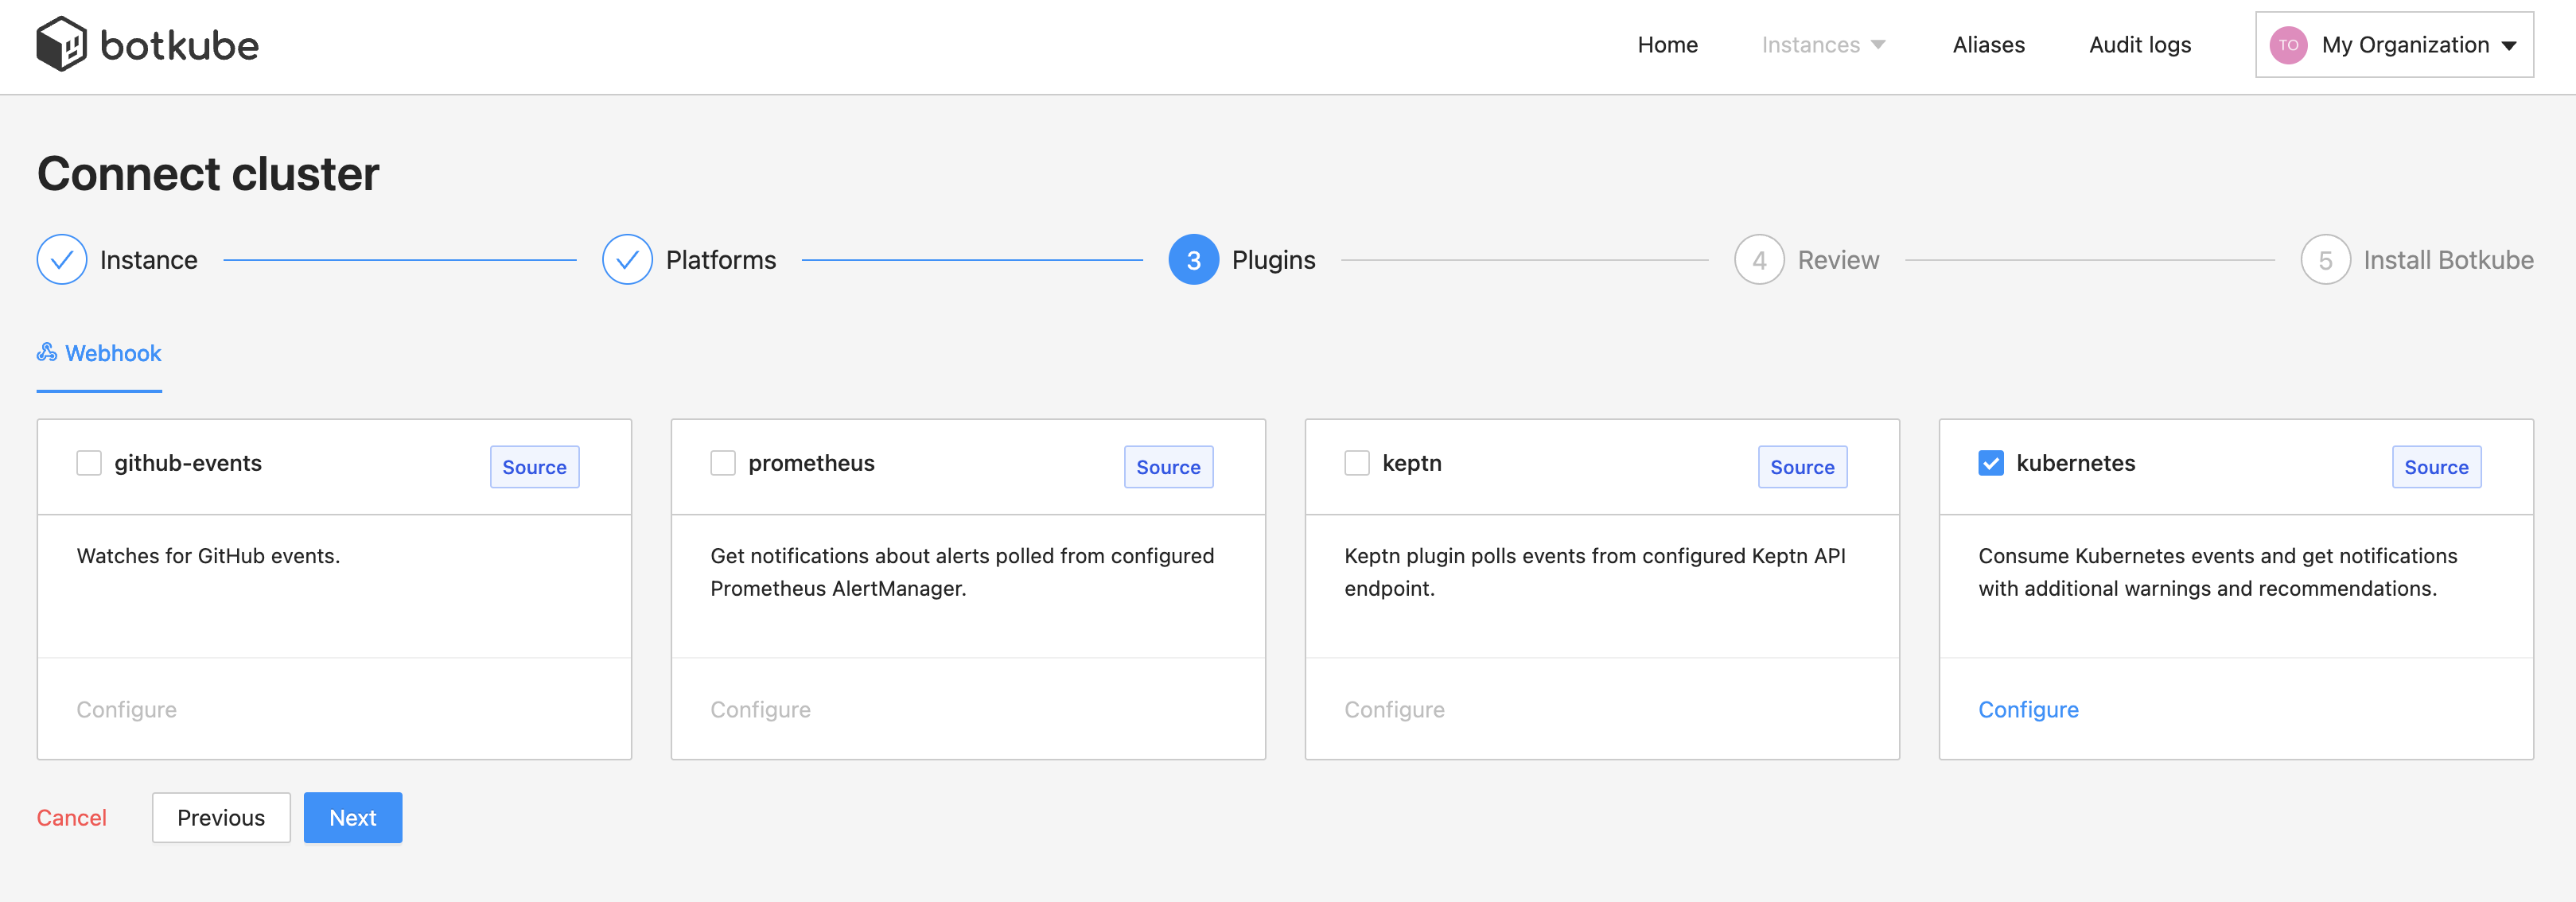Select the Webhook tab

tap(99, 353)
